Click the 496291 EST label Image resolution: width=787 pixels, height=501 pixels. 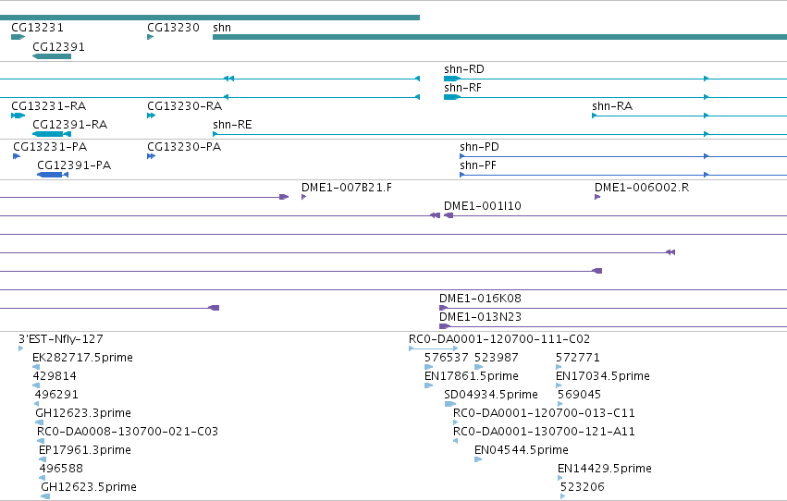[x=56, y=395]
